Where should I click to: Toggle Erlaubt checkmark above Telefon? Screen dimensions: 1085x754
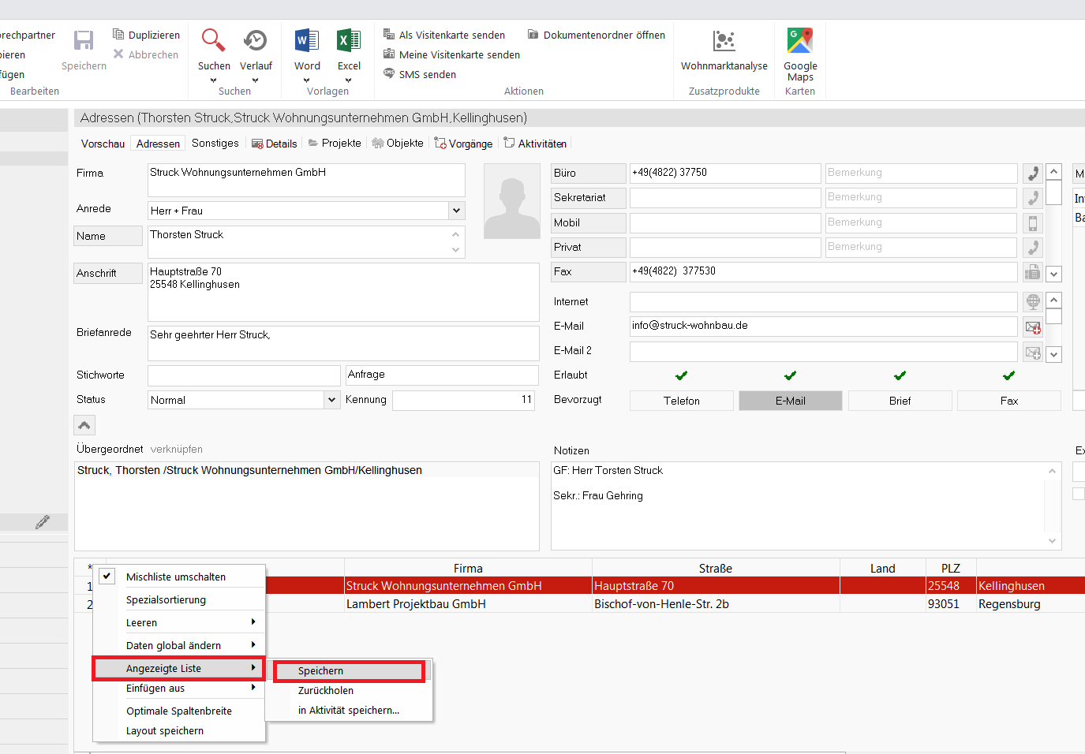coord(681,375)
